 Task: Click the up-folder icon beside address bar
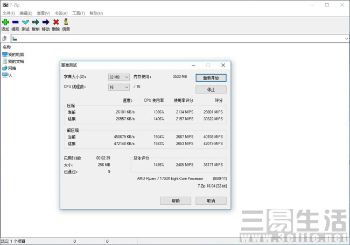(4, 39)
